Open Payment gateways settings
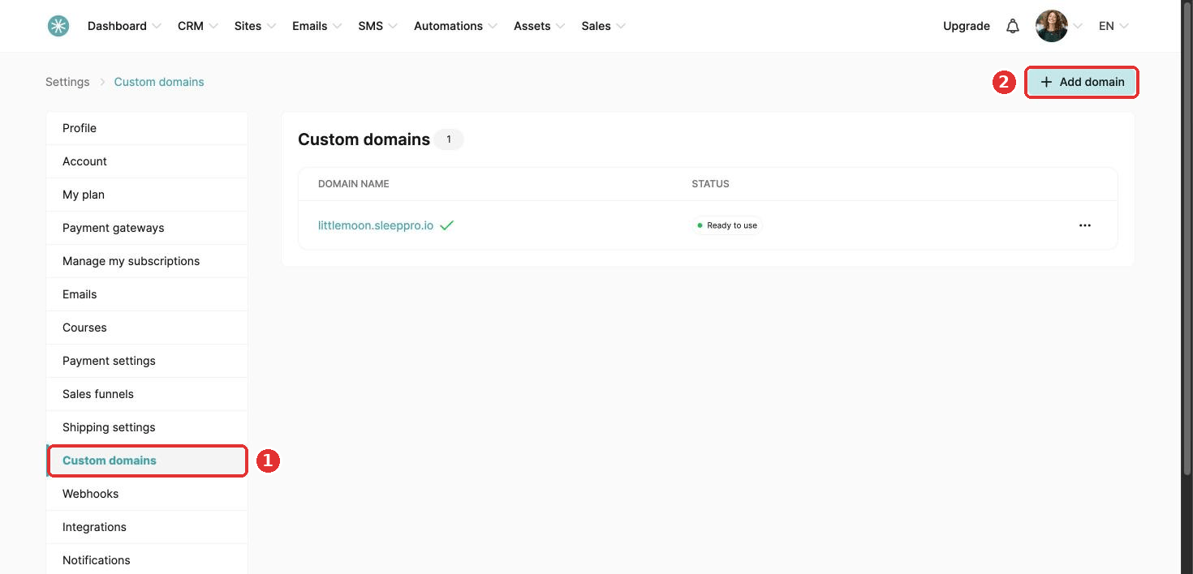 point(147,228)
